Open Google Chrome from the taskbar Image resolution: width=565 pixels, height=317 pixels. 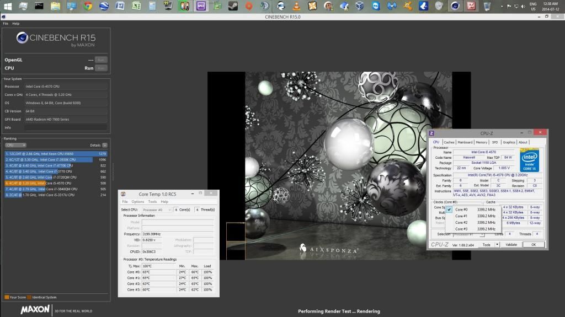tap(88, 7)
